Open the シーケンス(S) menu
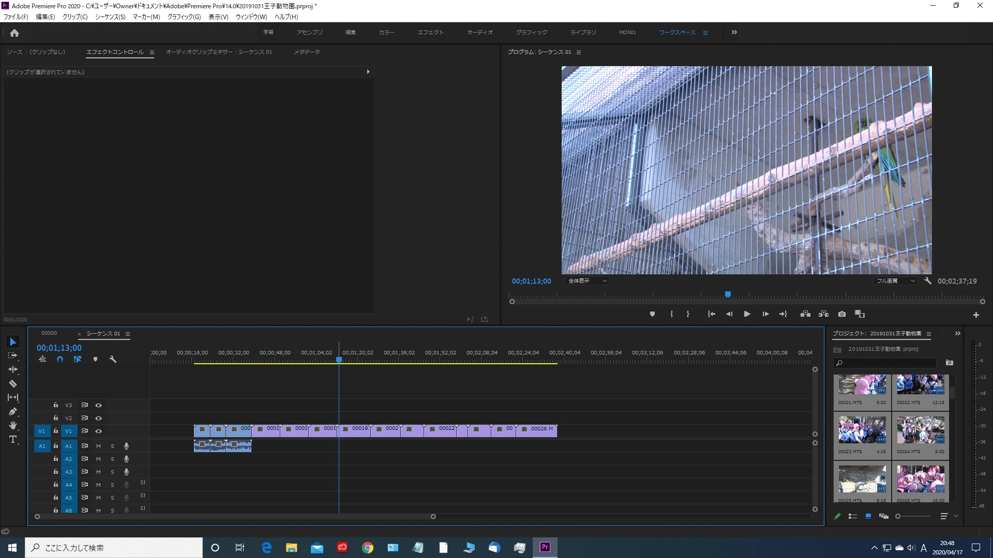The height and width of the screenshot is (558, 993). click(x=110, y=17)
